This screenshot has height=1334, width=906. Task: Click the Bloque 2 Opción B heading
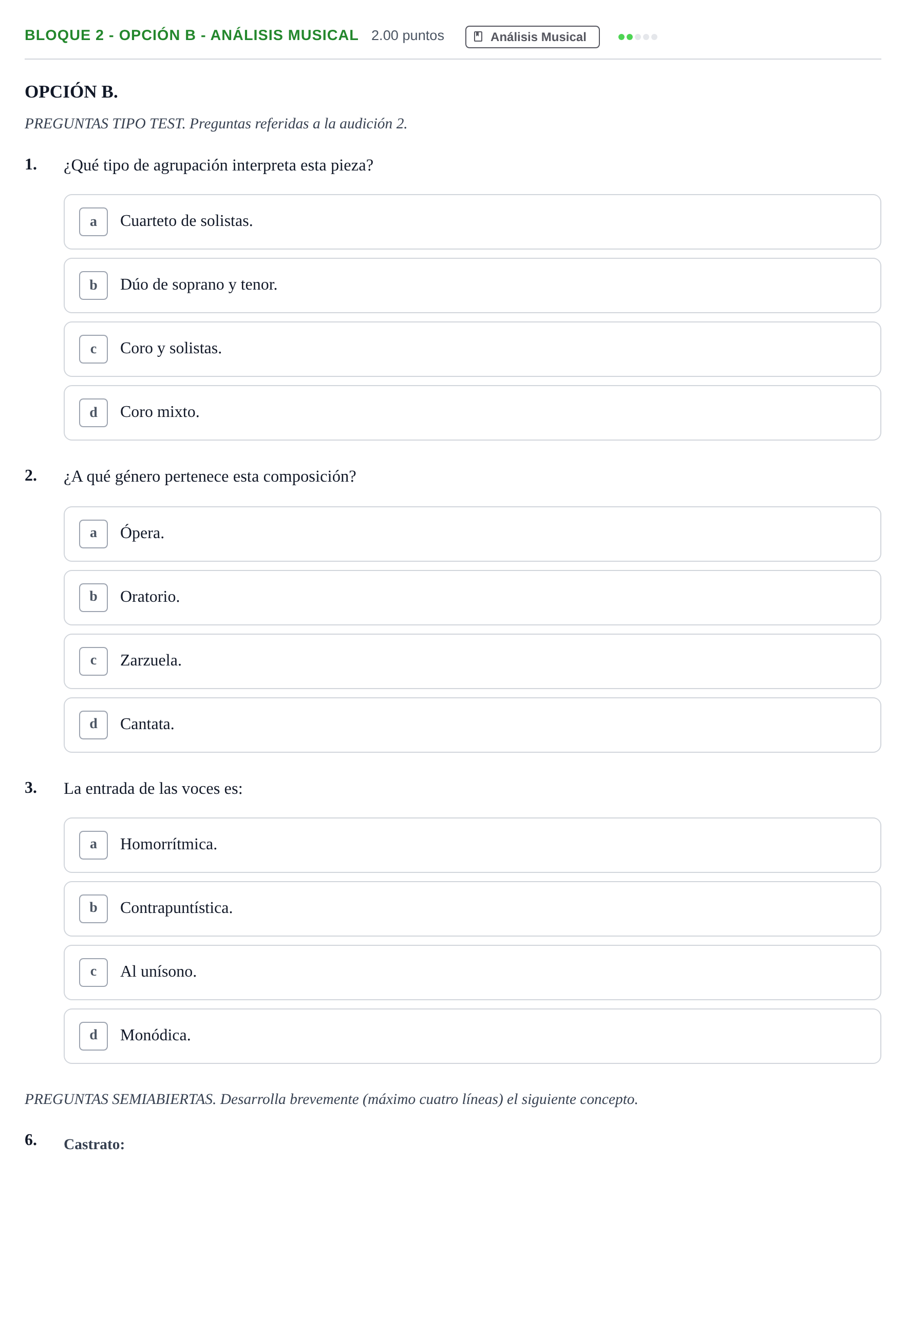point(191,35)
